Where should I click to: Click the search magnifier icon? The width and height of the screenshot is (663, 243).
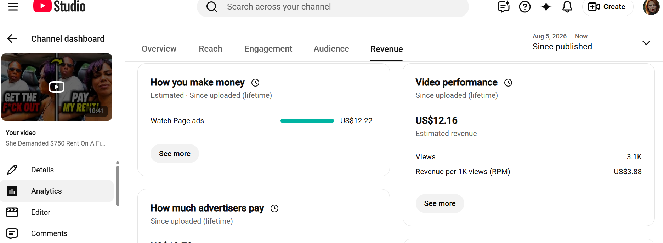(x=211, y=7)
